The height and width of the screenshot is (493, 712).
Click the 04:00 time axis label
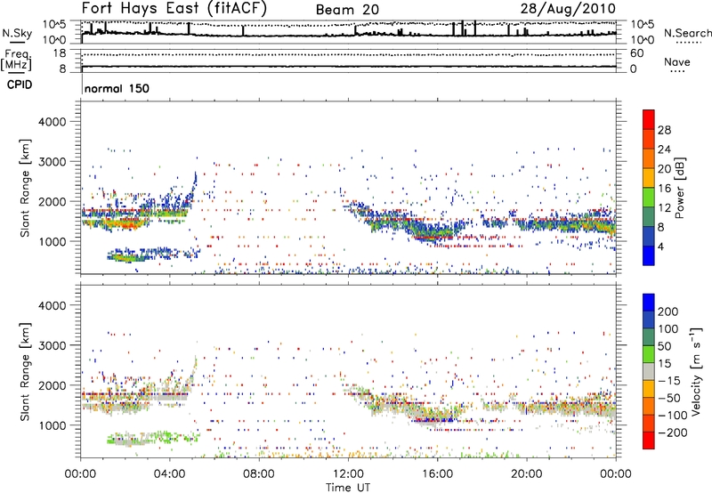170,474
